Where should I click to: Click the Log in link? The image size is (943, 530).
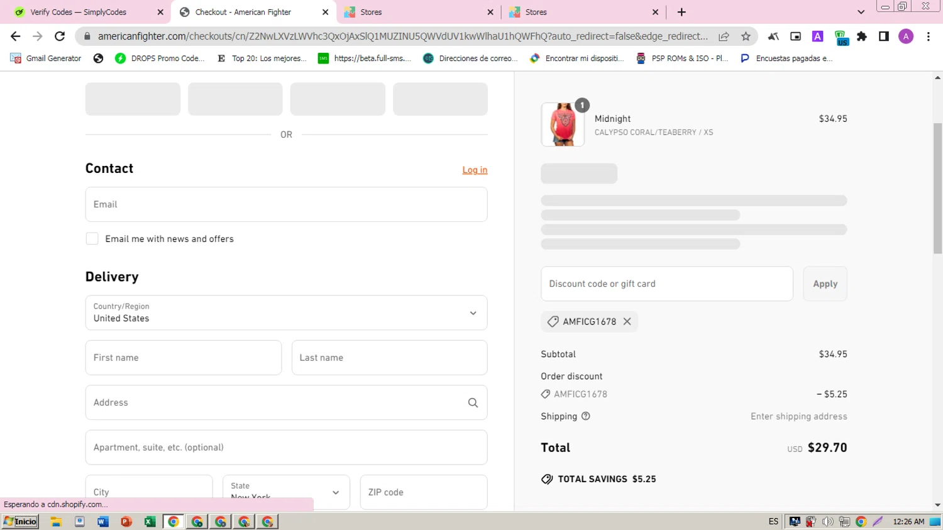(475, 170)
